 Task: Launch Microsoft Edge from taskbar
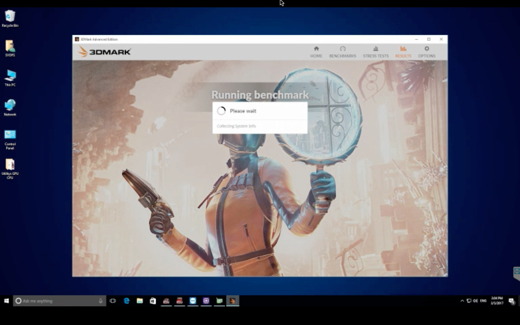pos(126,301)
